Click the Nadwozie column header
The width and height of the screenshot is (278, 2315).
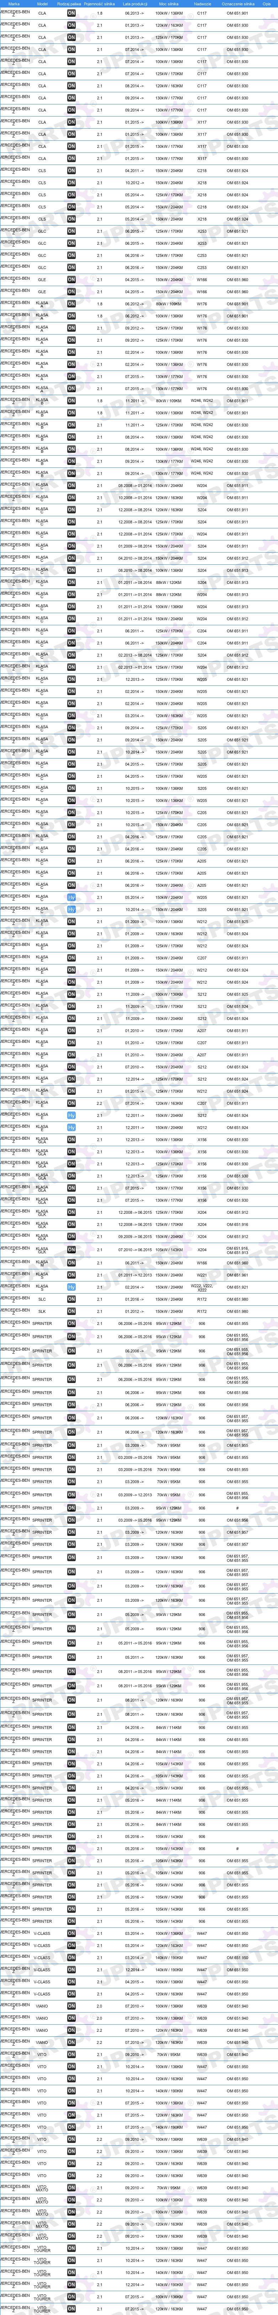coord(202,4)
